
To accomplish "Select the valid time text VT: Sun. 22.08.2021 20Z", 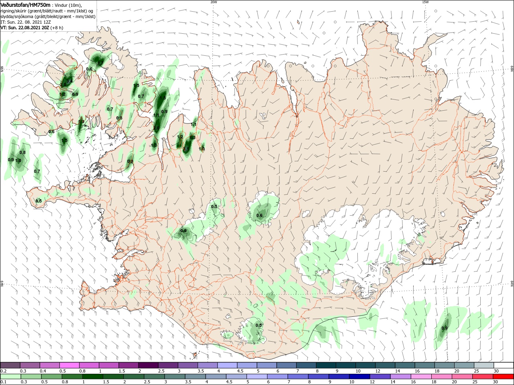I will point(25,28).
